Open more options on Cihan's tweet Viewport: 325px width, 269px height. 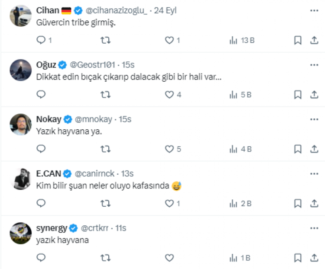pos(314,10)
